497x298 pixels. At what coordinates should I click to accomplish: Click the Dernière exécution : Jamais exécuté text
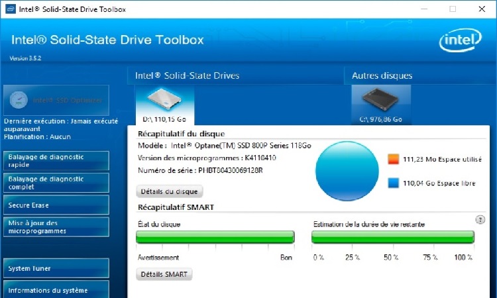tap(61, 124)
